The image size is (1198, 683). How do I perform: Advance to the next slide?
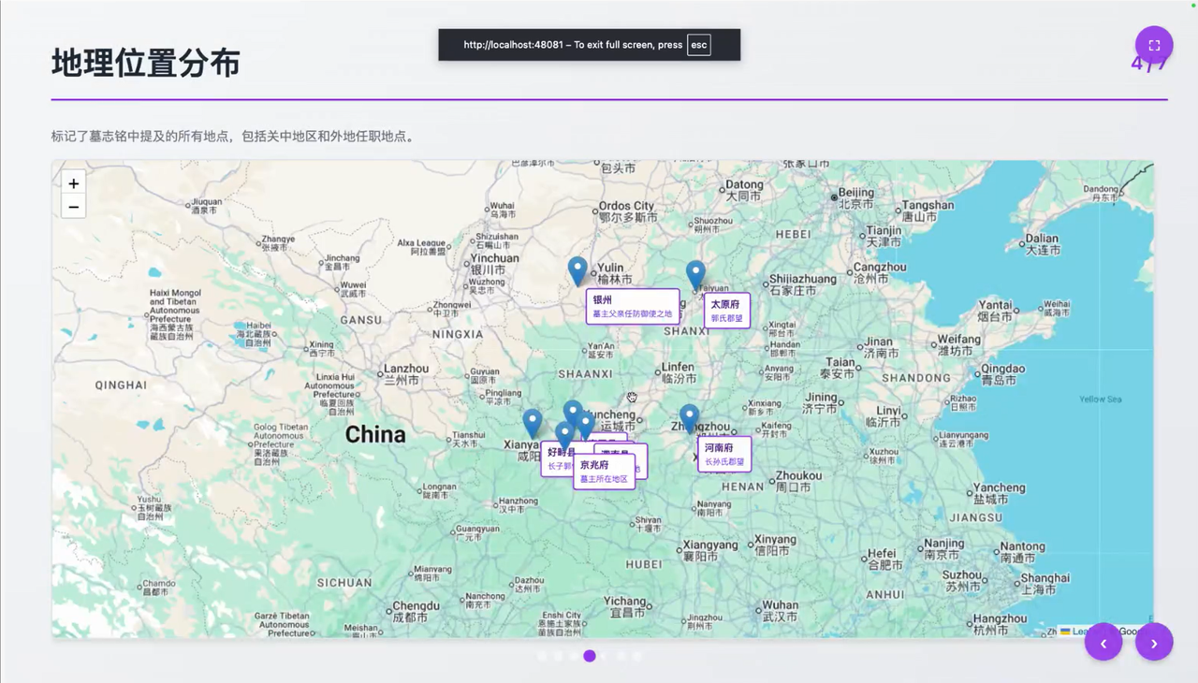[1154, 642]
